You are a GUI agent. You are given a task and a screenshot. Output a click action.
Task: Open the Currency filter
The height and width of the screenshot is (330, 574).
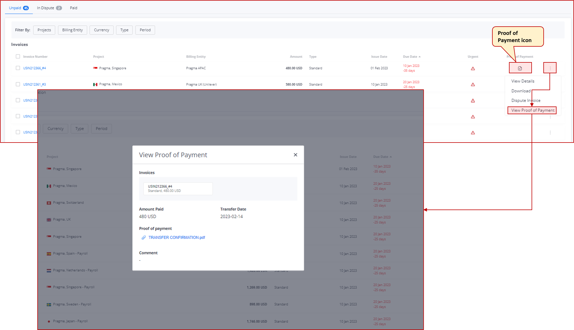101,30
